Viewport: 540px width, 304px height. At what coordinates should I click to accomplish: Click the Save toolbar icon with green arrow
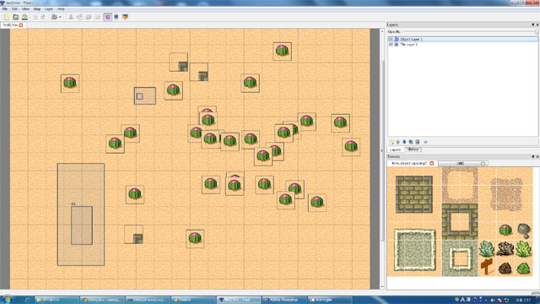point(24,17)
